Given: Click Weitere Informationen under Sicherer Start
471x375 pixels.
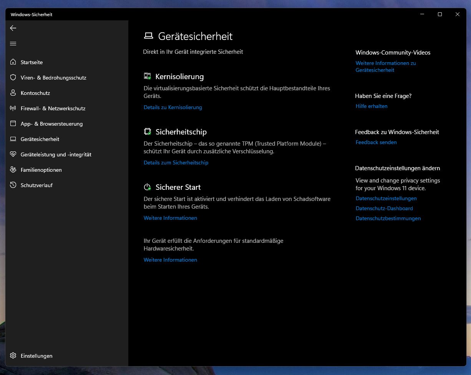Looking at the screenshot, I should click(170, 218).
